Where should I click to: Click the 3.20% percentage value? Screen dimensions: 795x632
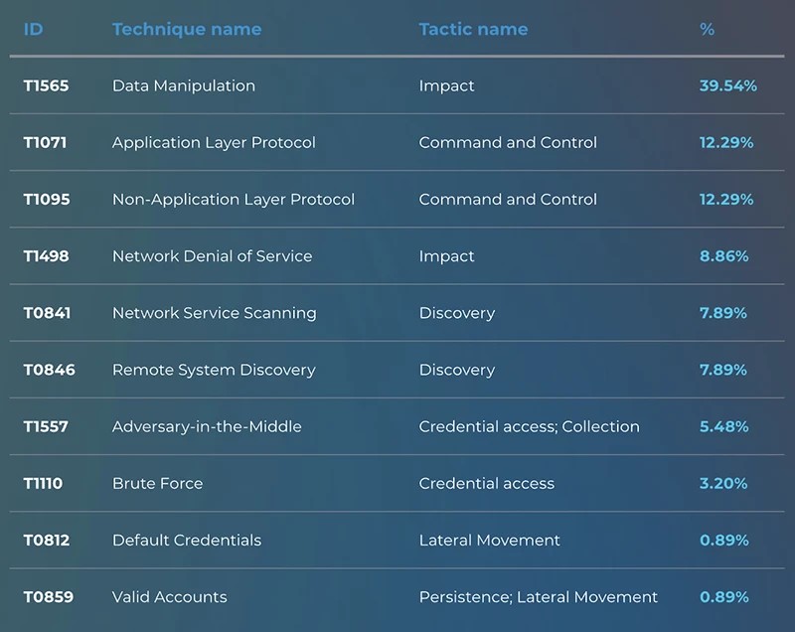pos(723,483)
